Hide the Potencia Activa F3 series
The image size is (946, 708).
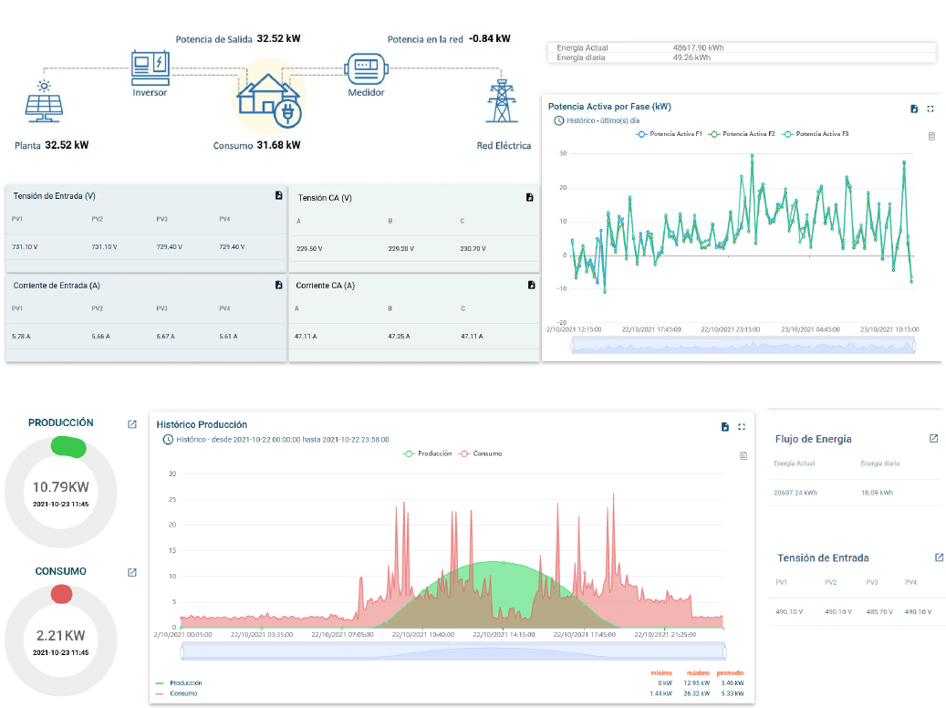(x=816, y=134)
